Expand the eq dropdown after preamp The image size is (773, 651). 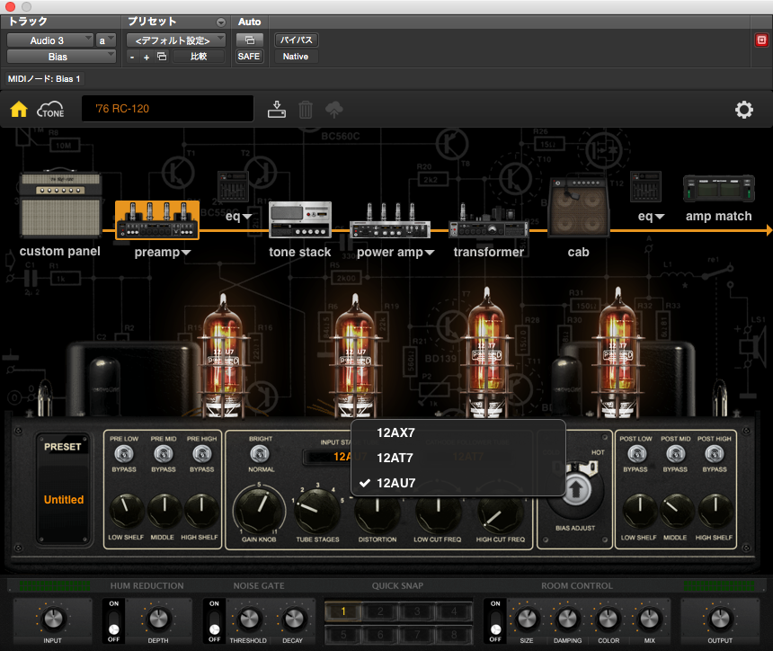click(x=247, y=217)
